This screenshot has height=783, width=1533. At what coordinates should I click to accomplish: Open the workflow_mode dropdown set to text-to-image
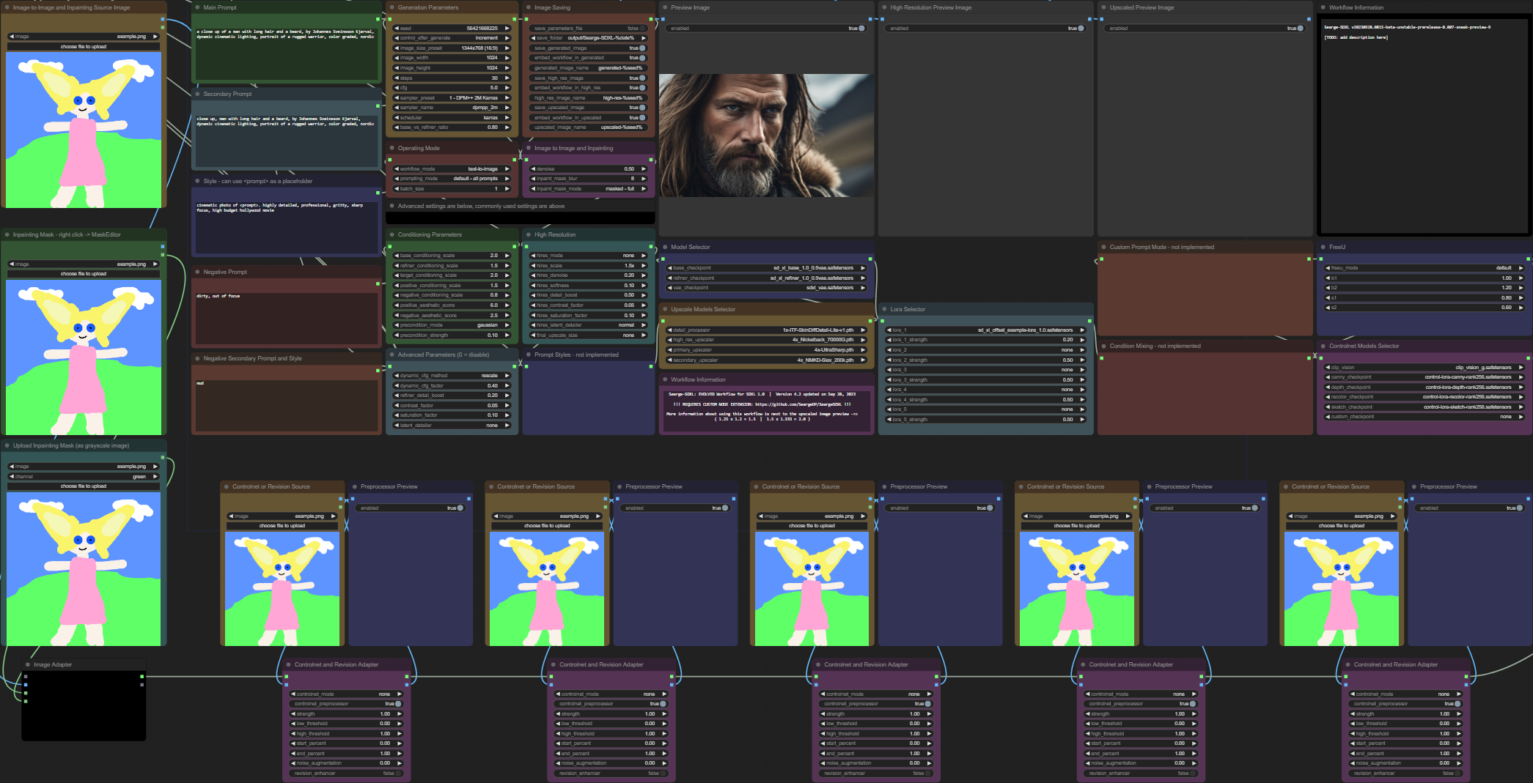pos(452,169)
